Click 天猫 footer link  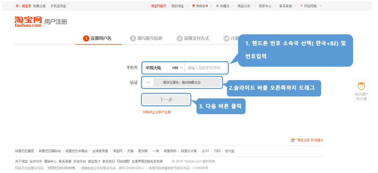[x=130, y=151]
